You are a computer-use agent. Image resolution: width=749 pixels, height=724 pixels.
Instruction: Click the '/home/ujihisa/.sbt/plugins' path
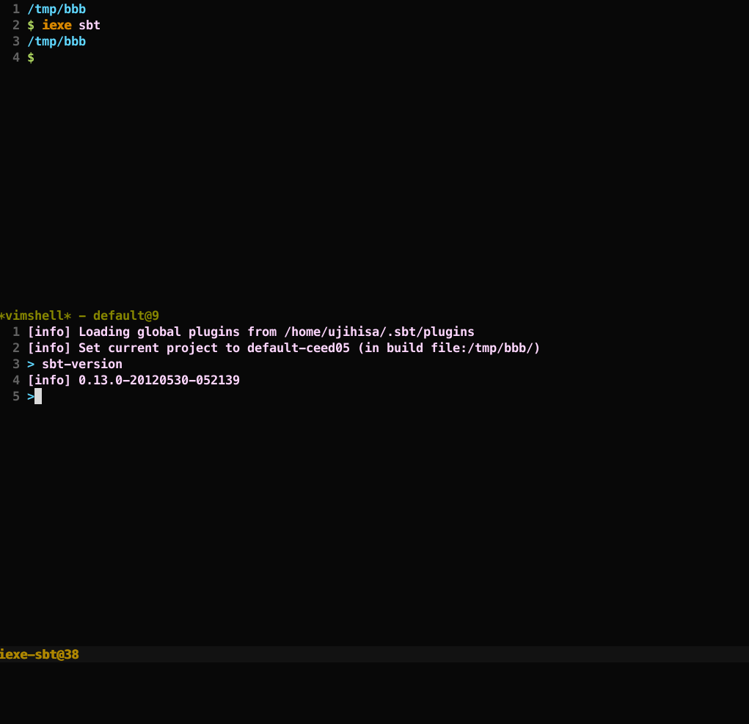tap(379, 332)
